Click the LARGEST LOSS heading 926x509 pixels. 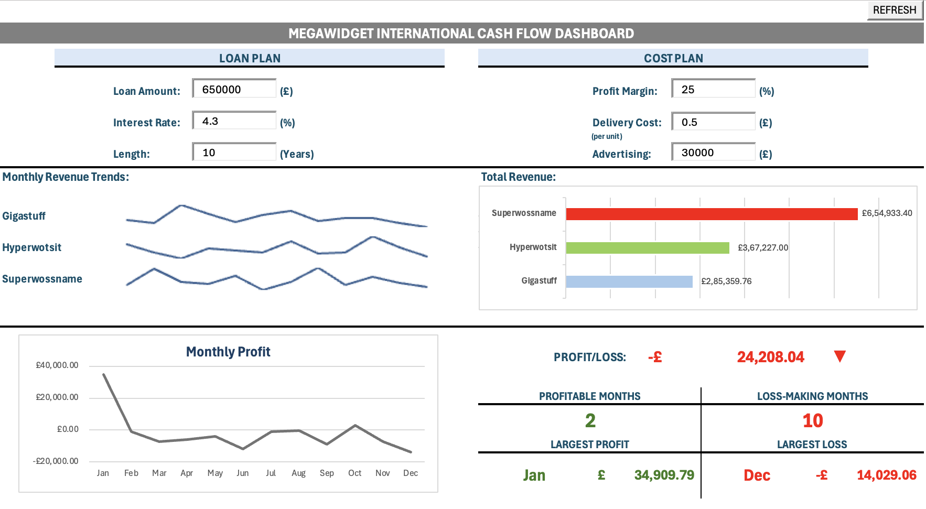812,445
